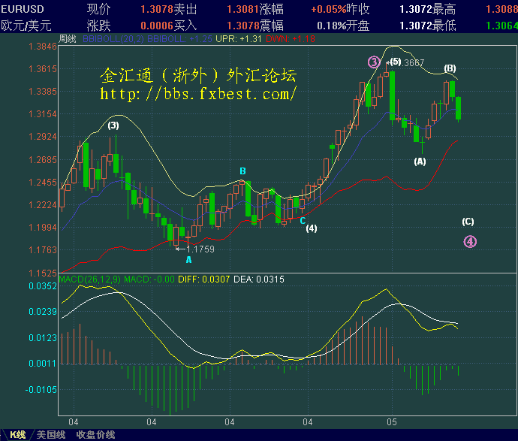Screen dimensions: 518x441
Task: Click the 1.3846 price axis label
Action: click(x=43, y=47)
